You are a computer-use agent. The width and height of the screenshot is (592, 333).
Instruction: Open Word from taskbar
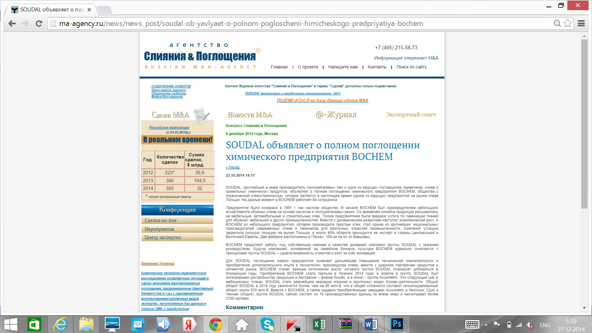point(371,325)
